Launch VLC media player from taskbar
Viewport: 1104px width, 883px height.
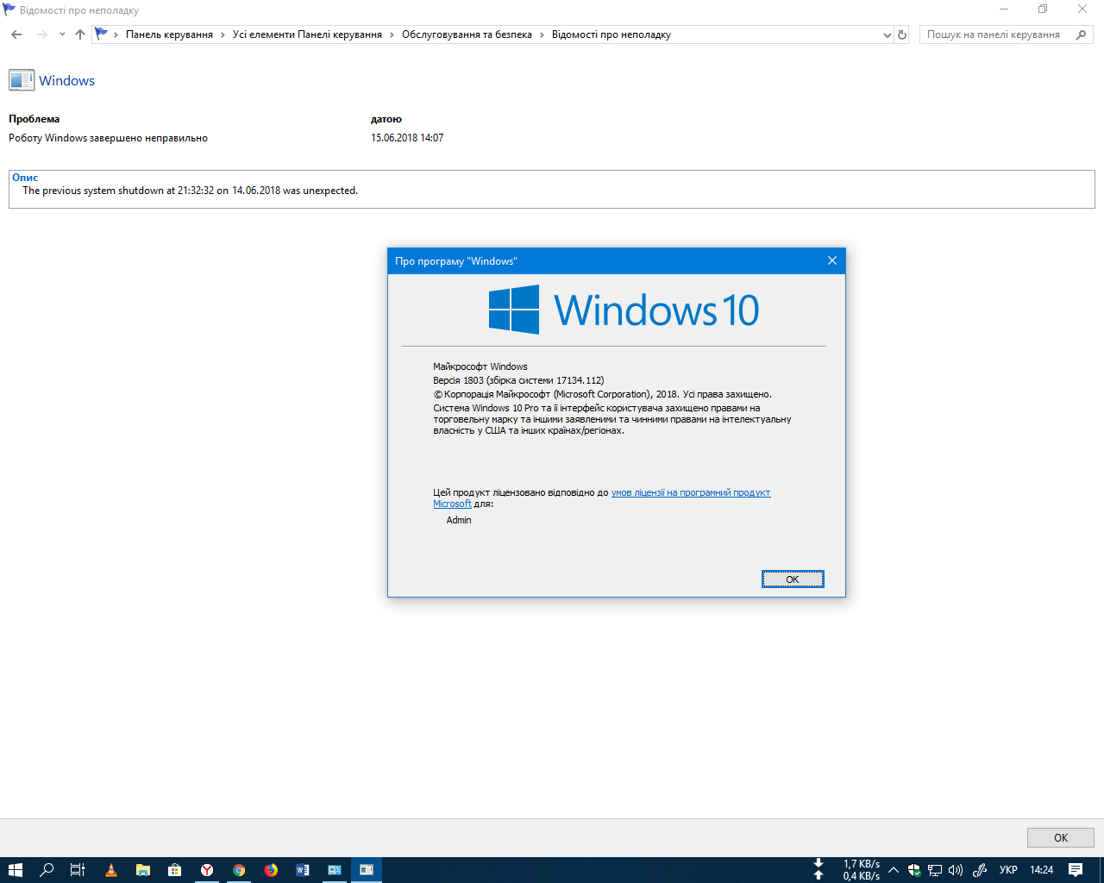coord(110,870)
